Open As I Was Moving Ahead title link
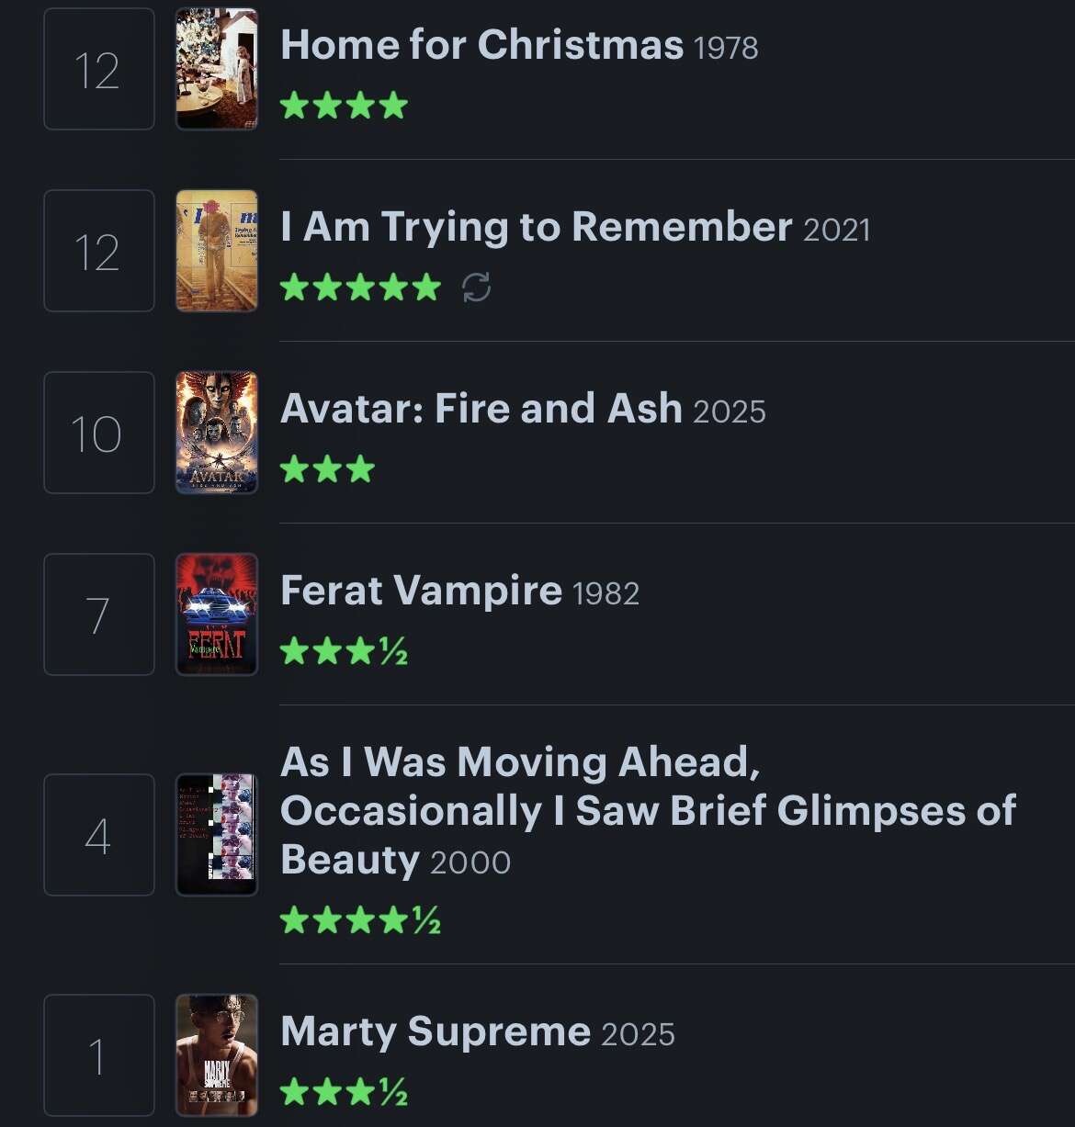This screenshot has width=1075, height=1127. coord(647,810)
